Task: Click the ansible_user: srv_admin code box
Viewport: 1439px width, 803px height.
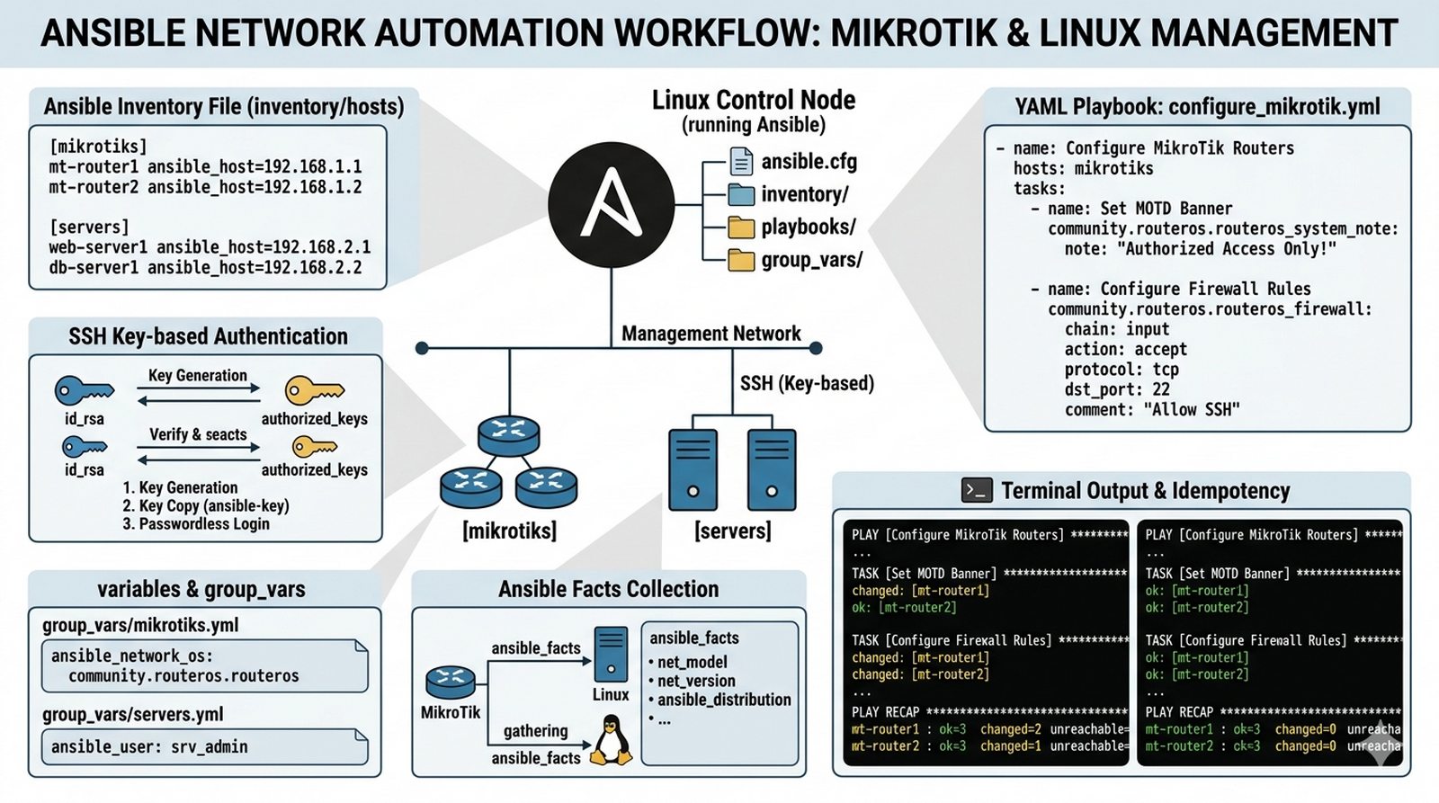Action: tap(204, 746)
